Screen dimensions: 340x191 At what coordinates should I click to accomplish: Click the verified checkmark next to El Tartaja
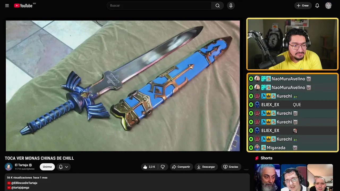(x=30, y=165)
